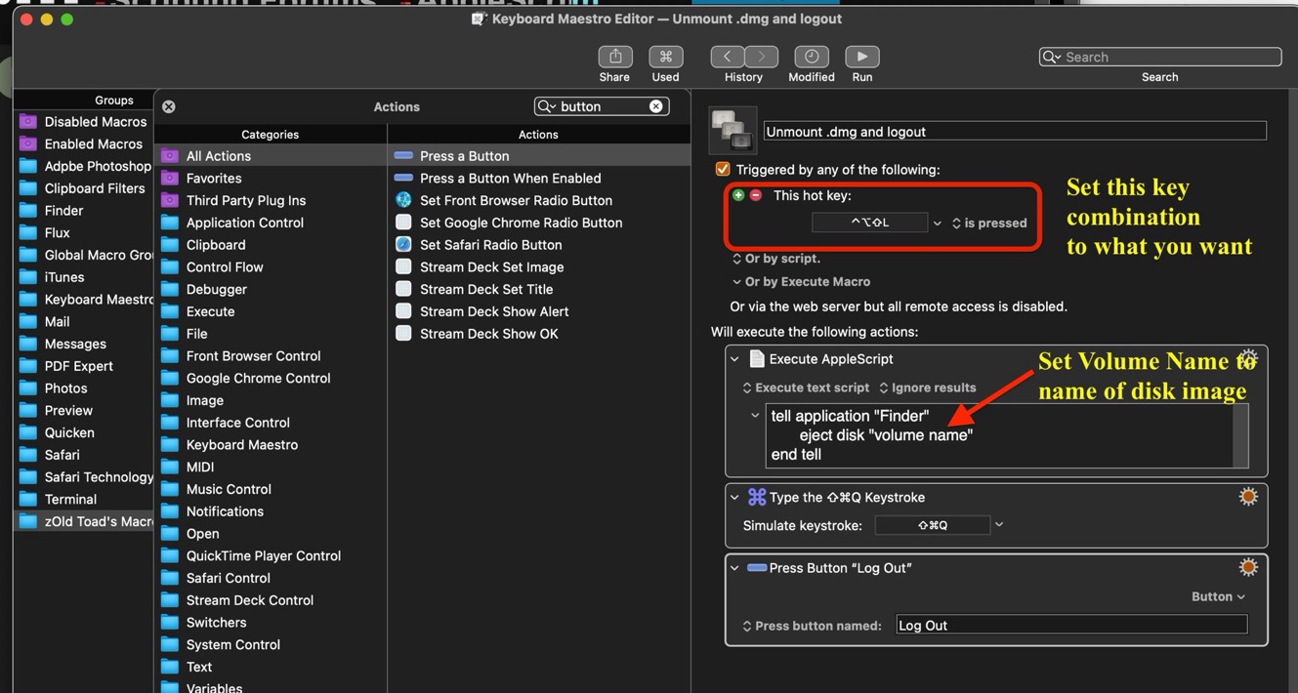Open the simulate keystroke dropdown
The width and height of the screenshot is (1298, 693).
[999, 525]
